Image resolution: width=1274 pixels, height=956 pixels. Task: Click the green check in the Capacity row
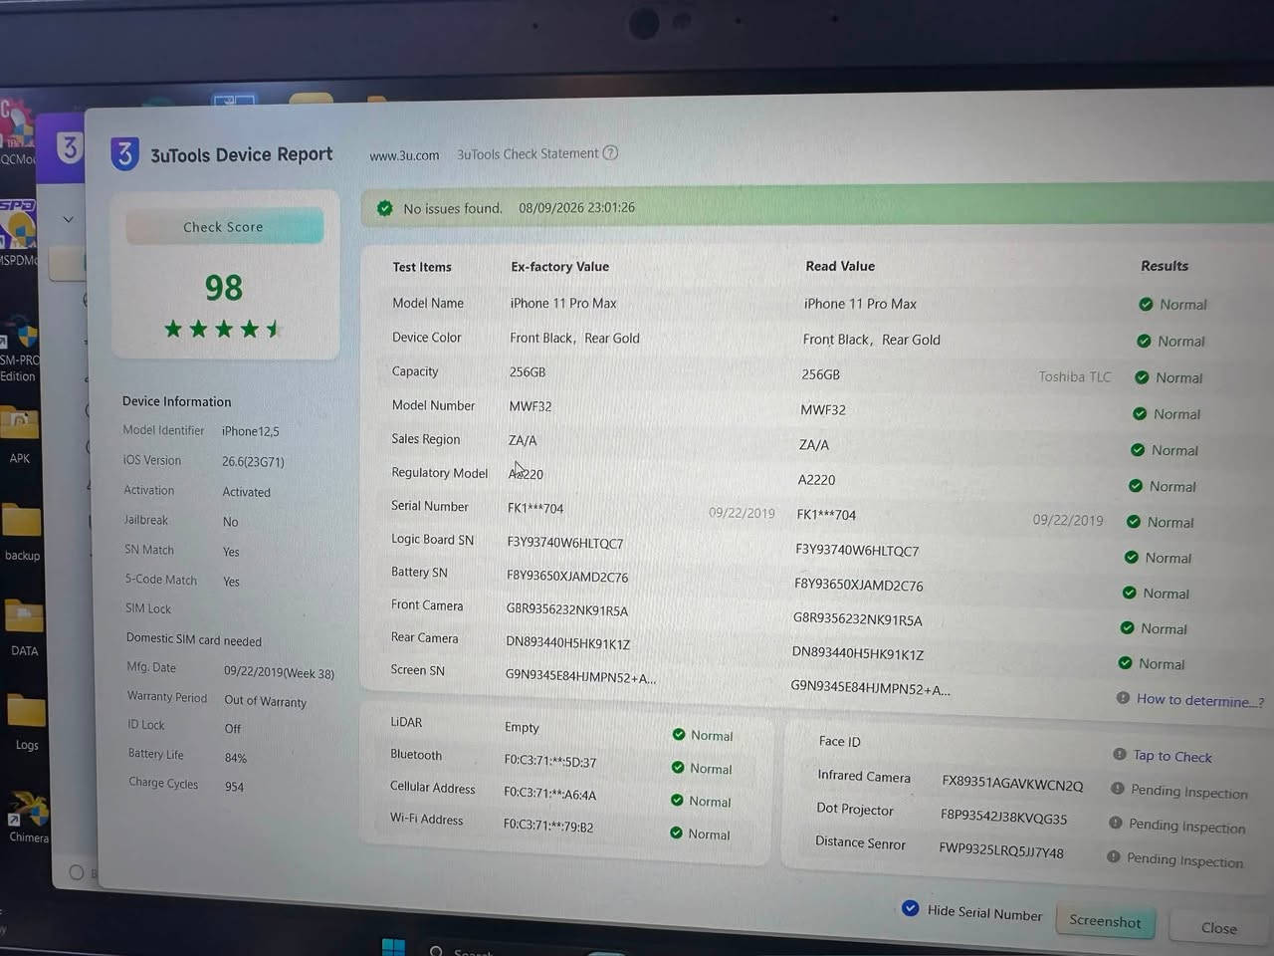tap(1141, 377)
